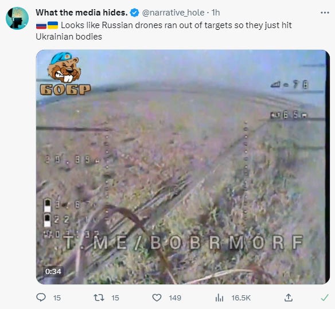This screenshot has width=335, height=309.
Task: Click the retweet arrows icon
Action: pyautogui.click(x=99, y=298)
